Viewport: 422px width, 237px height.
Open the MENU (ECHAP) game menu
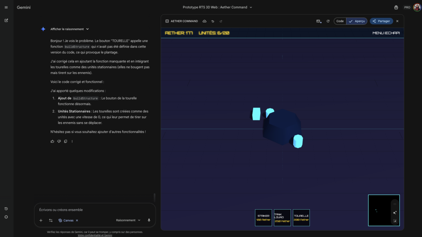point(386,33)
